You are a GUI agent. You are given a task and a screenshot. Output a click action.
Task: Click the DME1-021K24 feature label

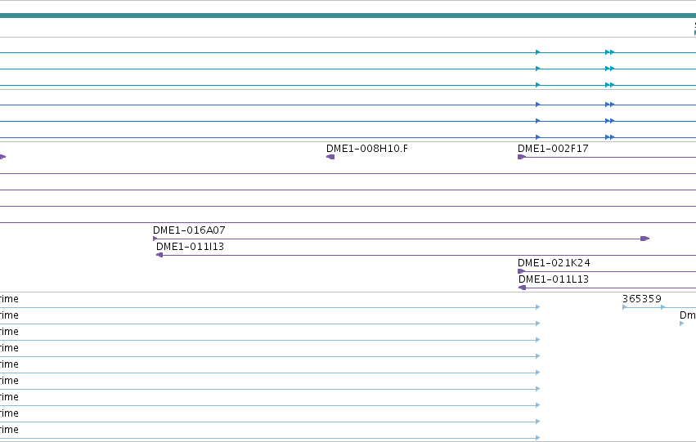[x=554, y=263]
